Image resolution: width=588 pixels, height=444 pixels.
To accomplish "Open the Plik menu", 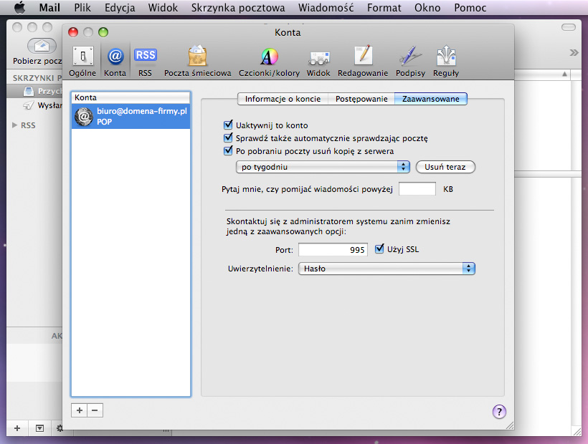I will pyautogui.click(x=82, y=7).
